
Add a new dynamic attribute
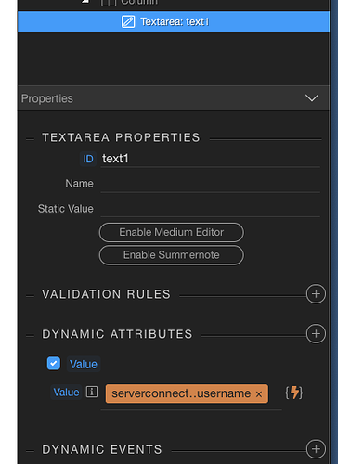pos(316,334)
